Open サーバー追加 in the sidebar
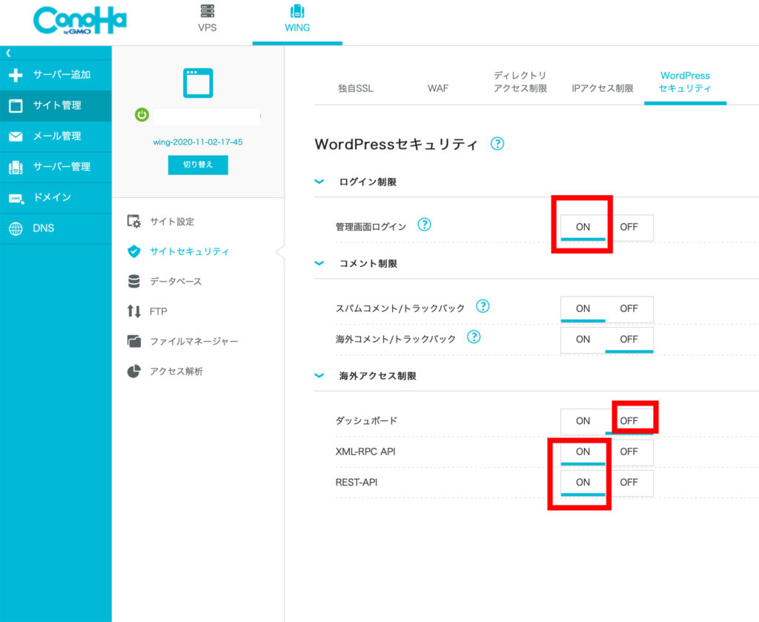 56,75
